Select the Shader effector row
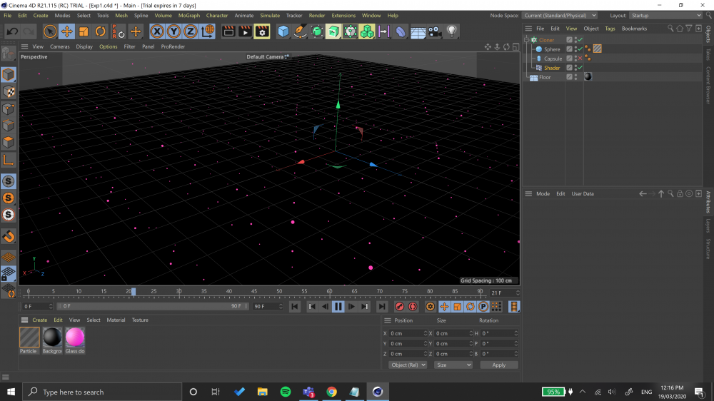Screen dimensions: 714x401 pyautogui.click(x=613, y=68)
